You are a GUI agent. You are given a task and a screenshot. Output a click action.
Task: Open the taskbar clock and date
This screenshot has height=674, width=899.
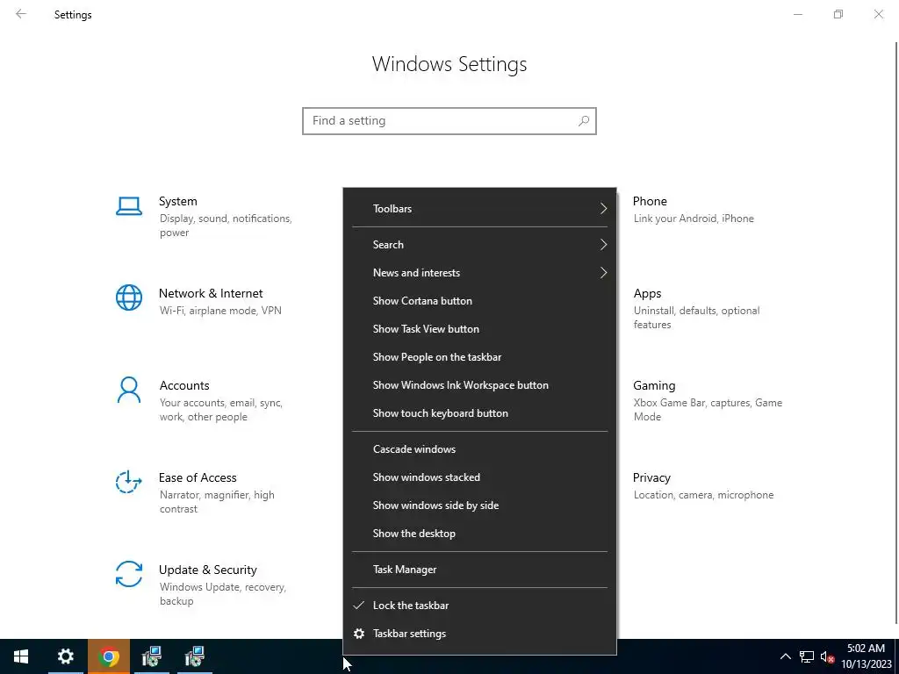[867, 656]
